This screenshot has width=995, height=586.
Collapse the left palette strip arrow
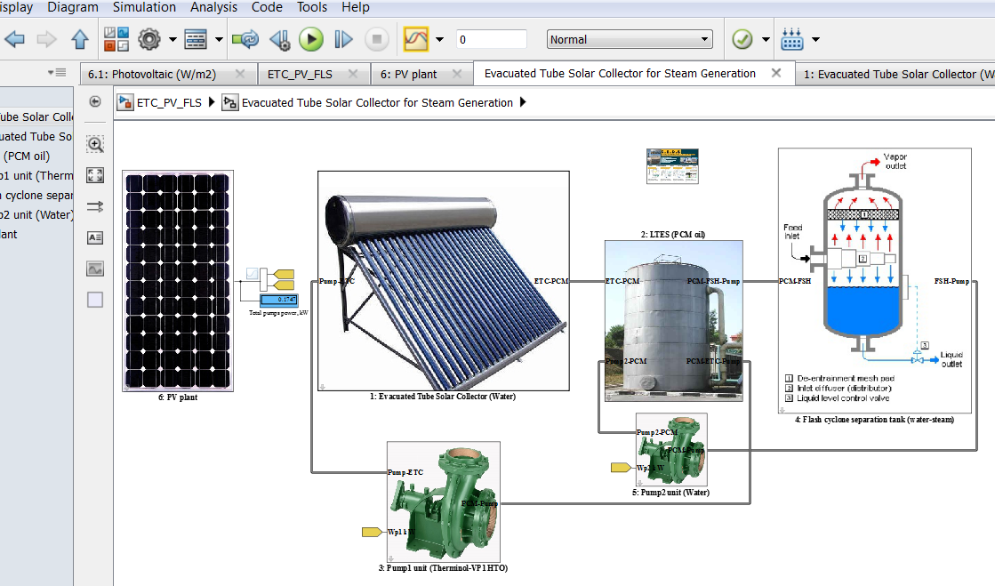51,73
